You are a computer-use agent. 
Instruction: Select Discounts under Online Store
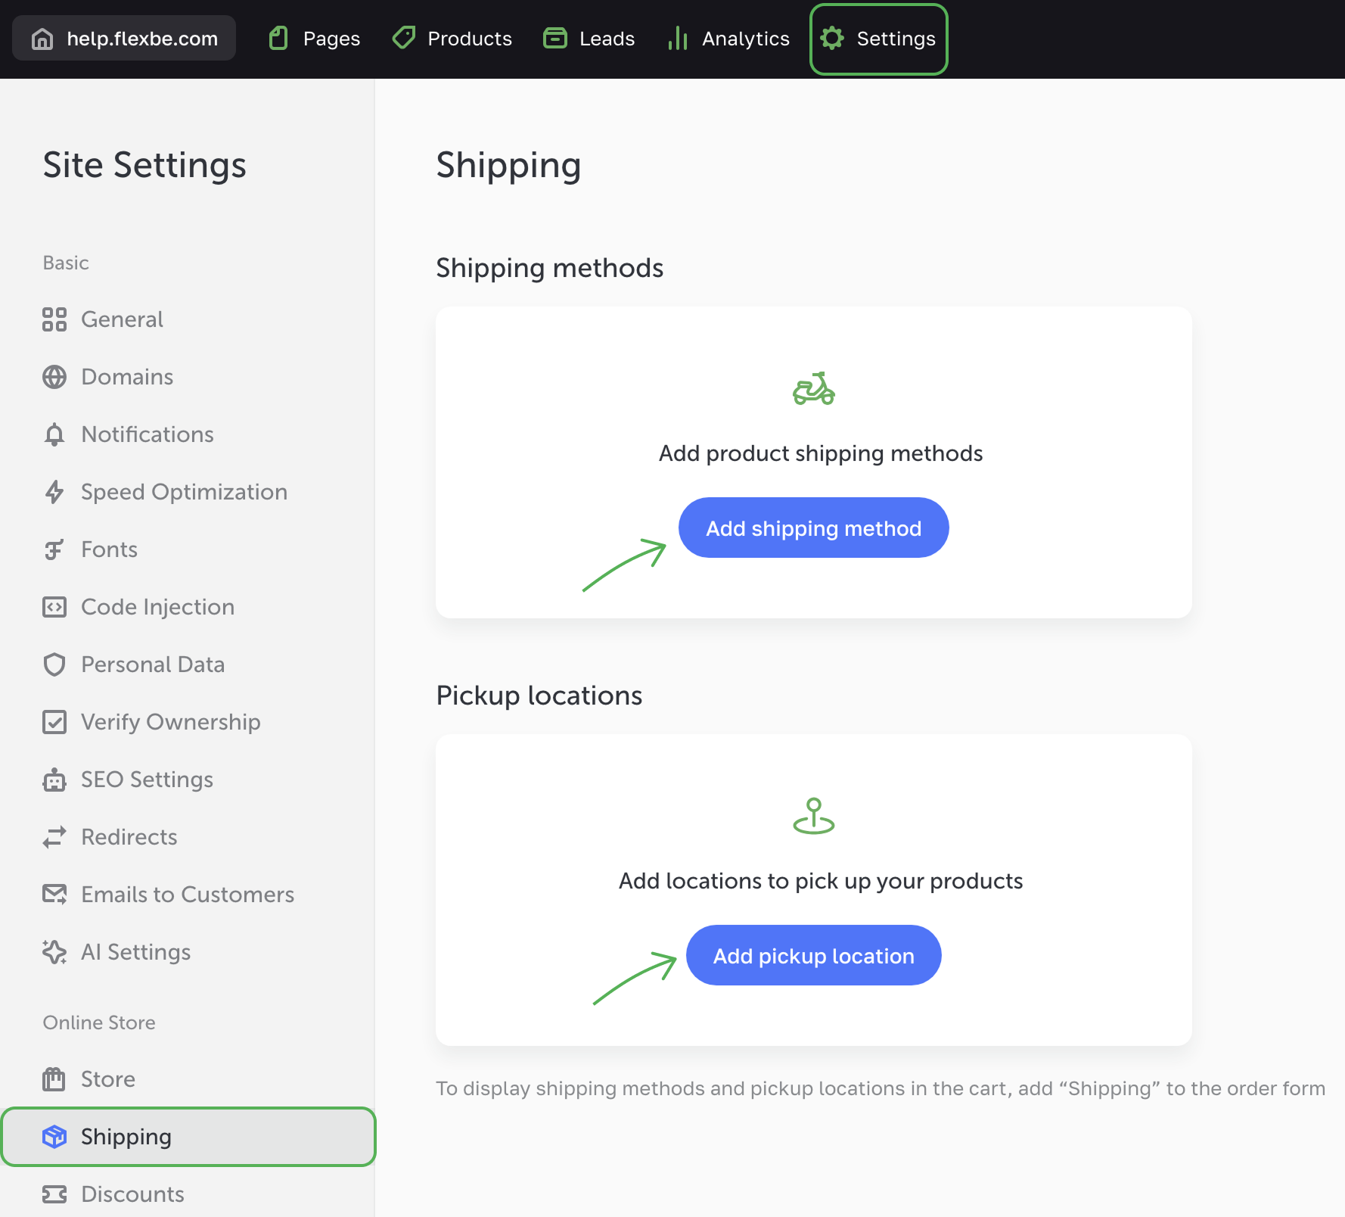(132, 1194)
